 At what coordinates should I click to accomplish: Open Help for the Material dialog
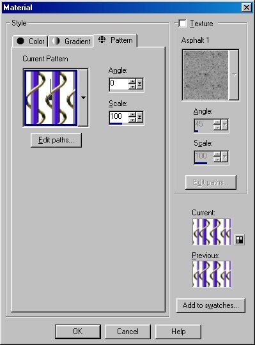coord(178,332)
